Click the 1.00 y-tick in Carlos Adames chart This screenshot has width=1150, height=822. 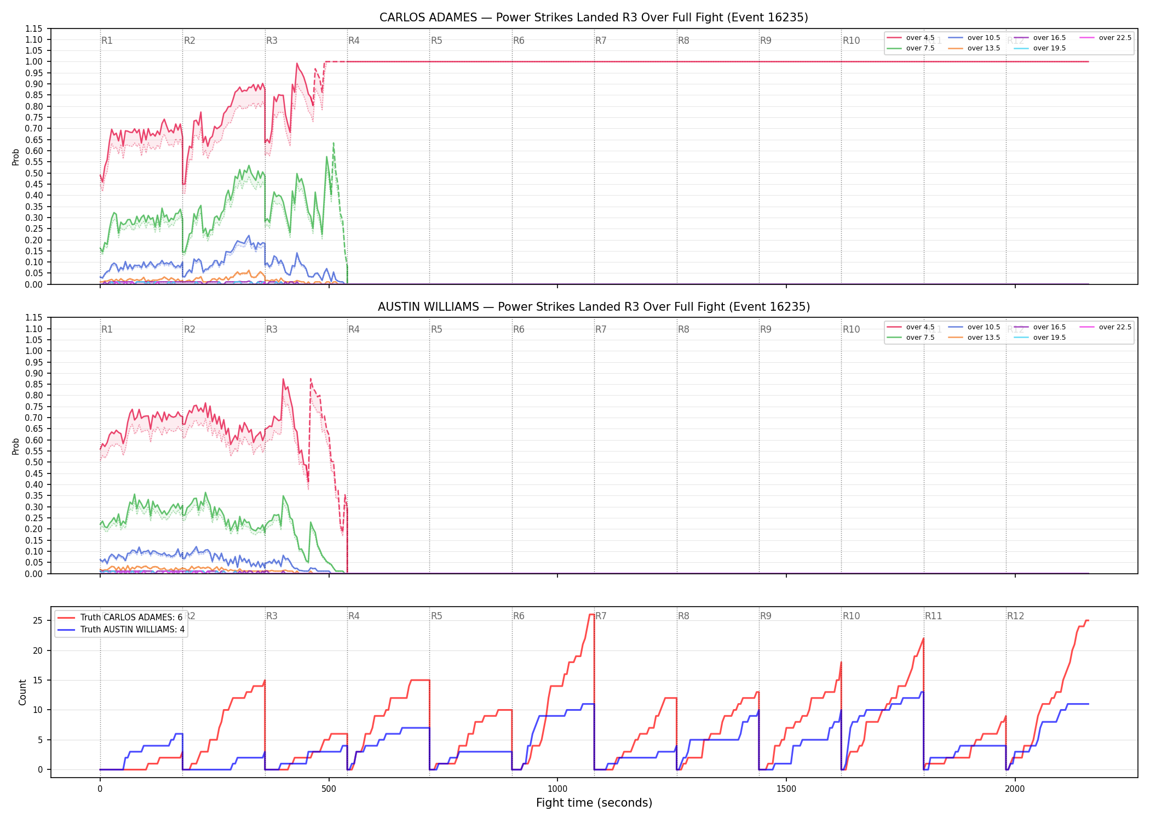coord(34,62)
